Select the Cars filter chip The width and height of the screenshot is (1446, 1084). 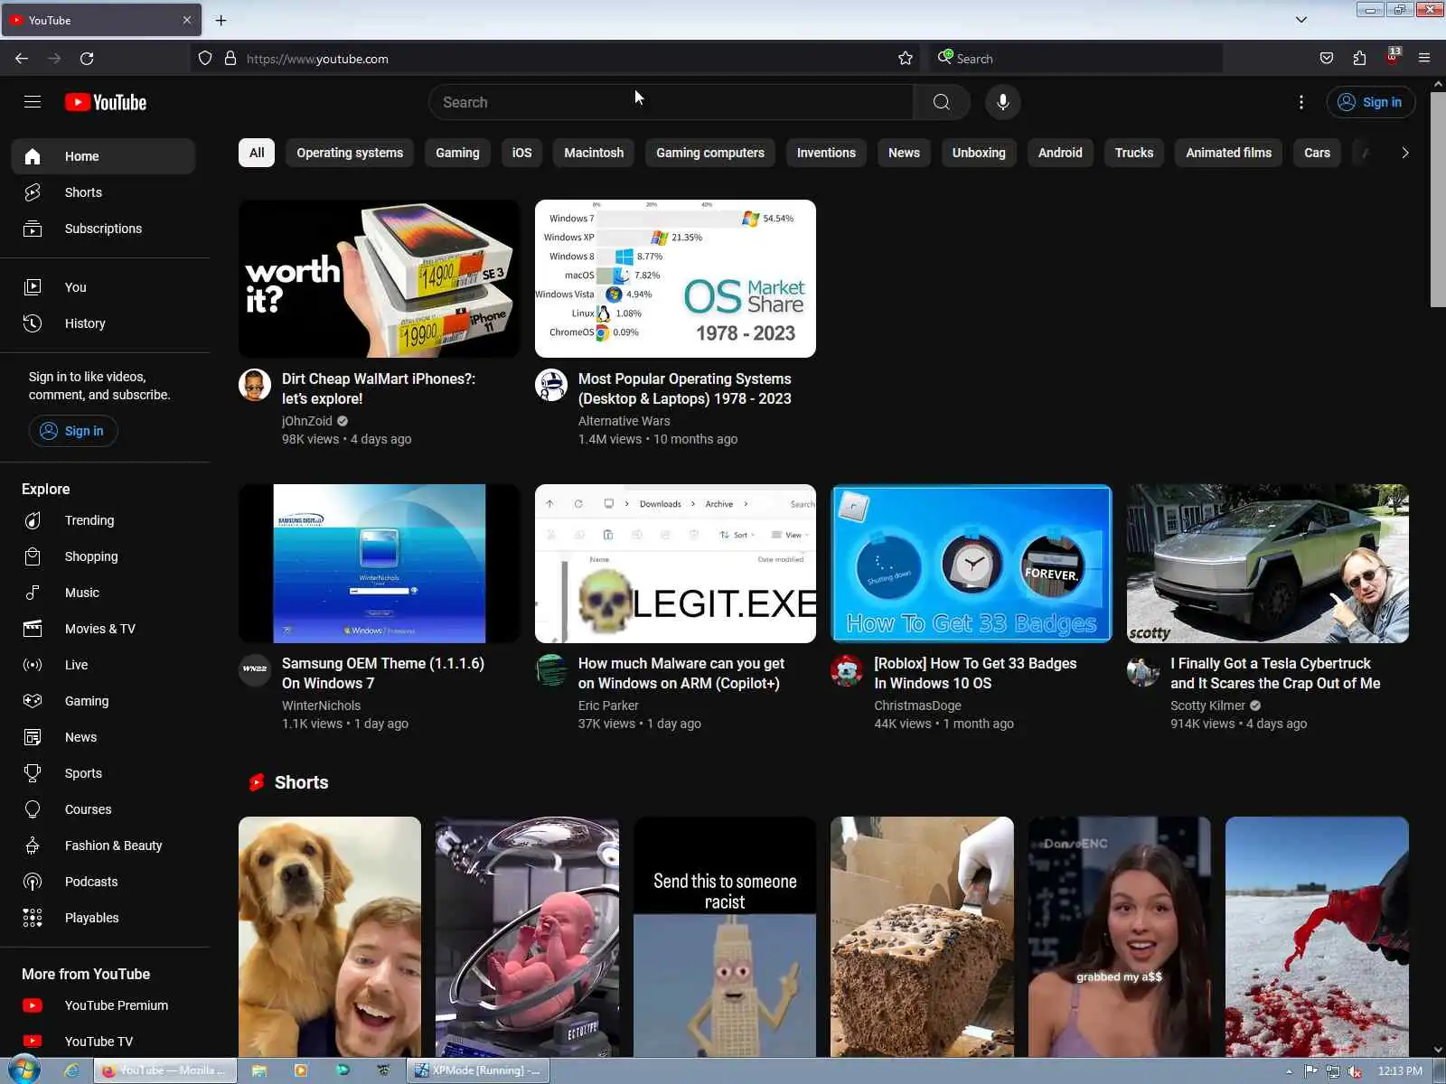coord(1317,153)
